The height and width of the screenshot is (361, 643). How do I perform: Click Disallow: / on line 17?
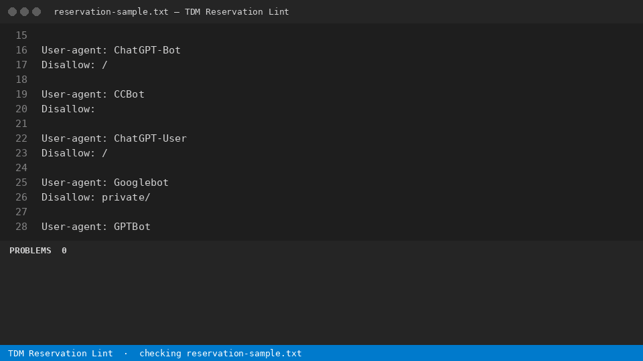74,65
